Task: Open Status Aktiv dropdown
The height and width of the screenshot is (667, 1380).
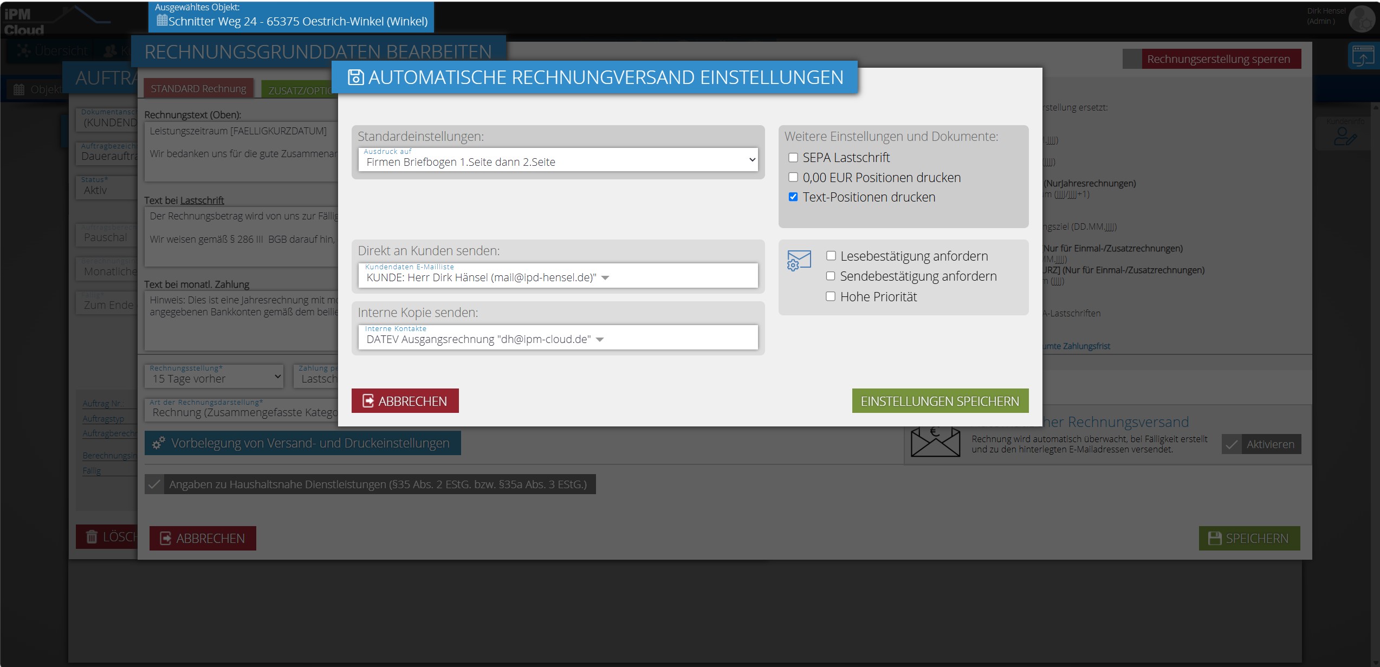Action: coord(106,187)
